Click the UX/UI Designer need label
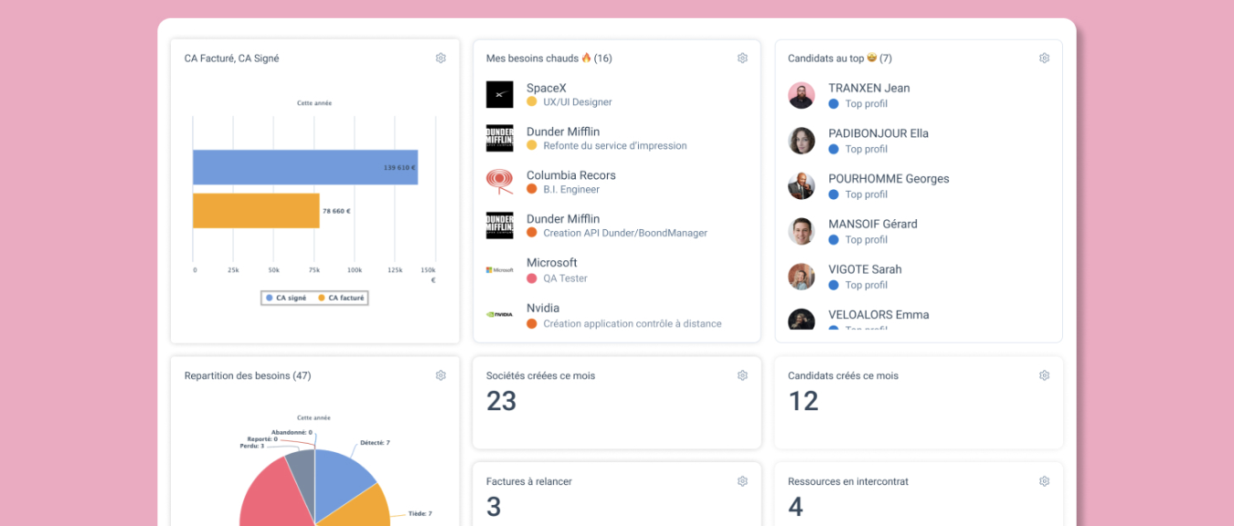1234x526 pixels. click(578, 102)
